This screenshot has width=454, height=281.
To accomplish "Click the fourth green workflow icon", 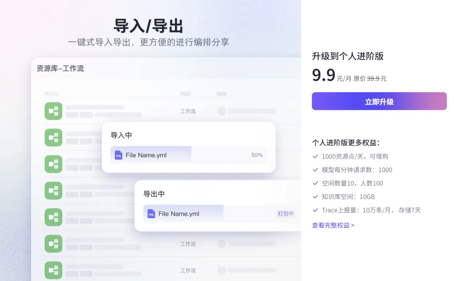I will click(53, 190).
